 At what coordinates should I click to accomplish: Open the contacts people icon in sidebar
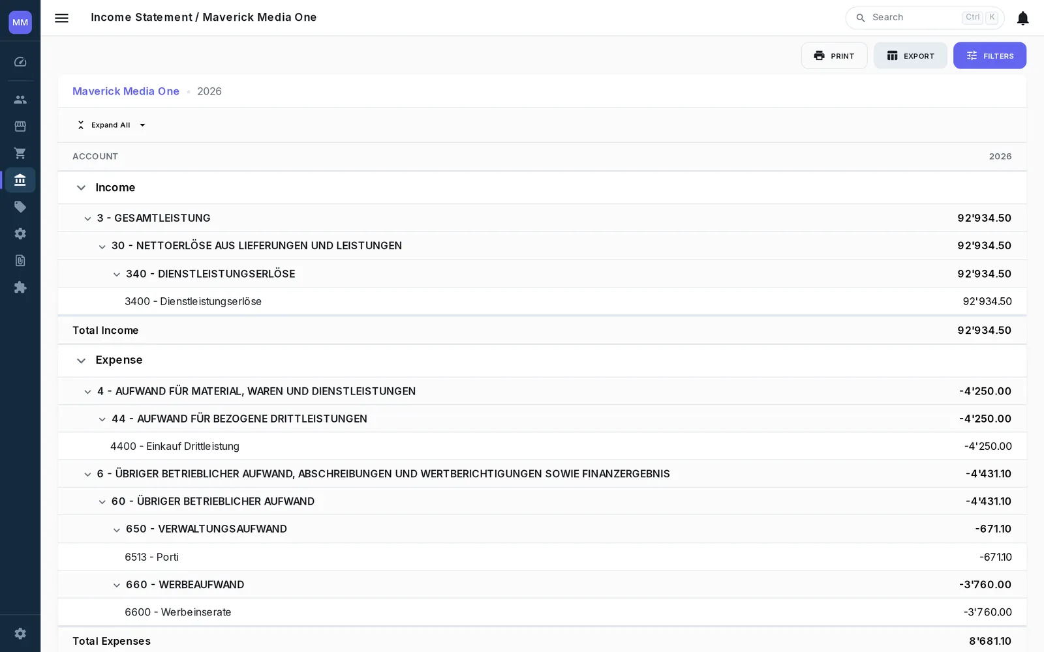pos(20,100)
